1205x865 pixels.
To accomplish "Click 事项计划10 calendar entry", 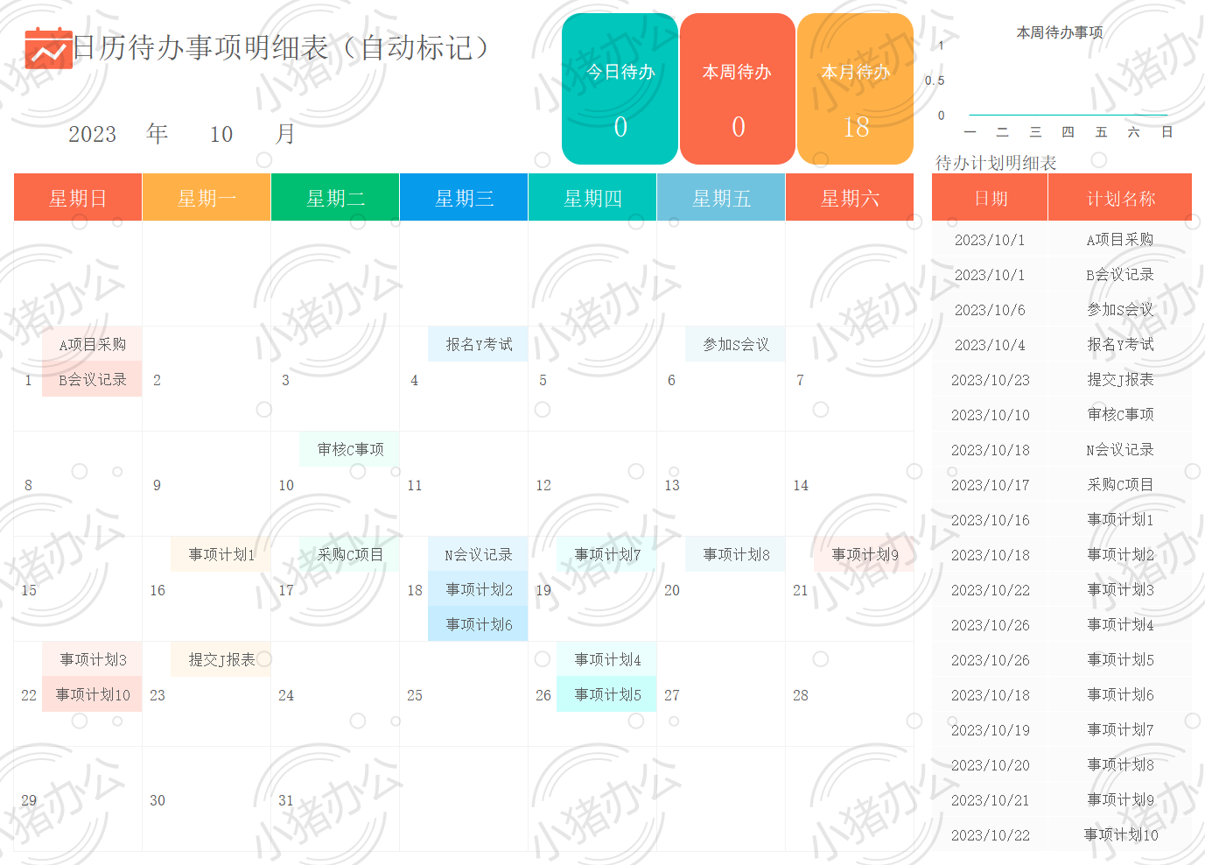I will 93,694.
